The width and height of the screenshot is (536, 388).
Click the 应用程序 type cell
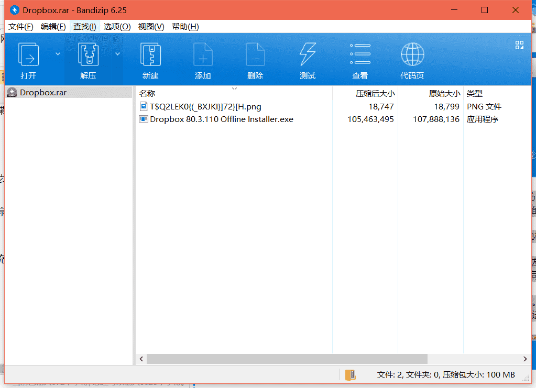pos(483,119)
